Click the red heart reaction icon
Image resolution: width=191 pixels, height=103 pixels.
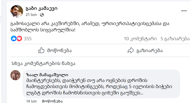[x=18, y=39]
